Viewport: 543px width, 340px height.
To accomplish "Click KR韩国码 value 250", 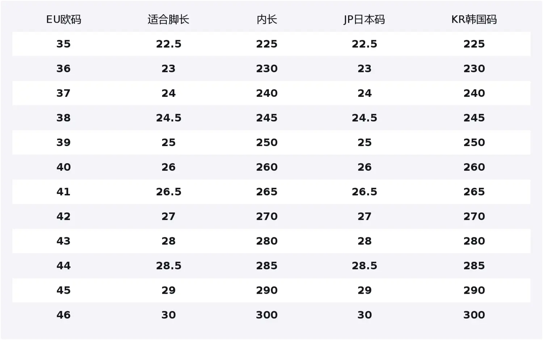I will (474, 143).
